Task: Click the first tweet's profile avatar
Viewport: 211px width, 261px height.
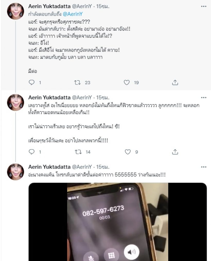Action: click(15, 11)
